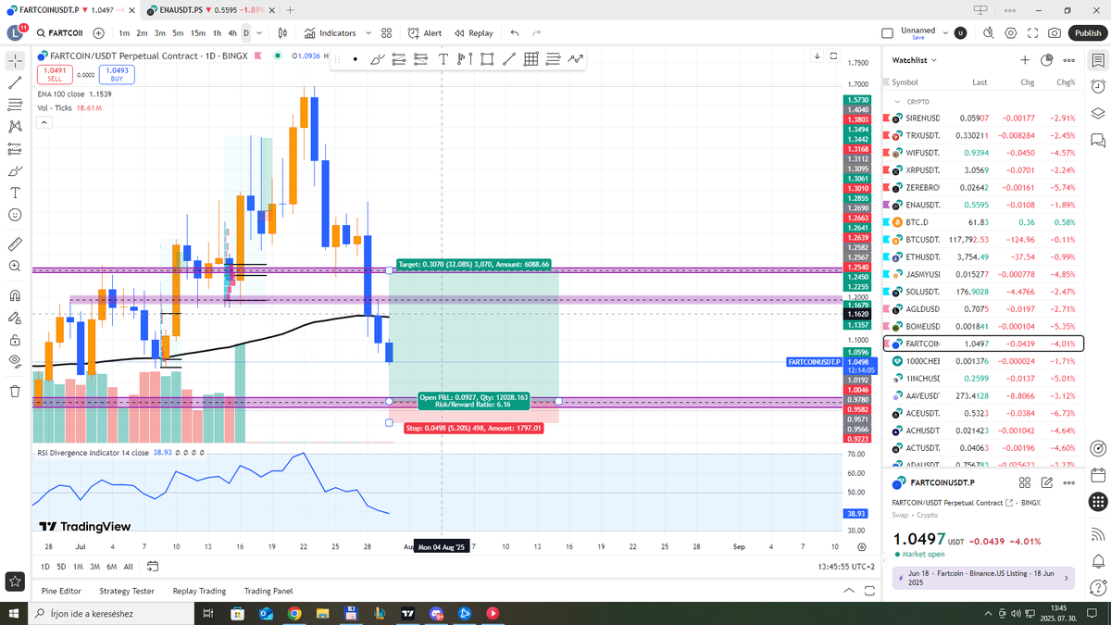Open the favorites star toolbar button
Viewport: 1111px width, 625px height.
[15, 581]
